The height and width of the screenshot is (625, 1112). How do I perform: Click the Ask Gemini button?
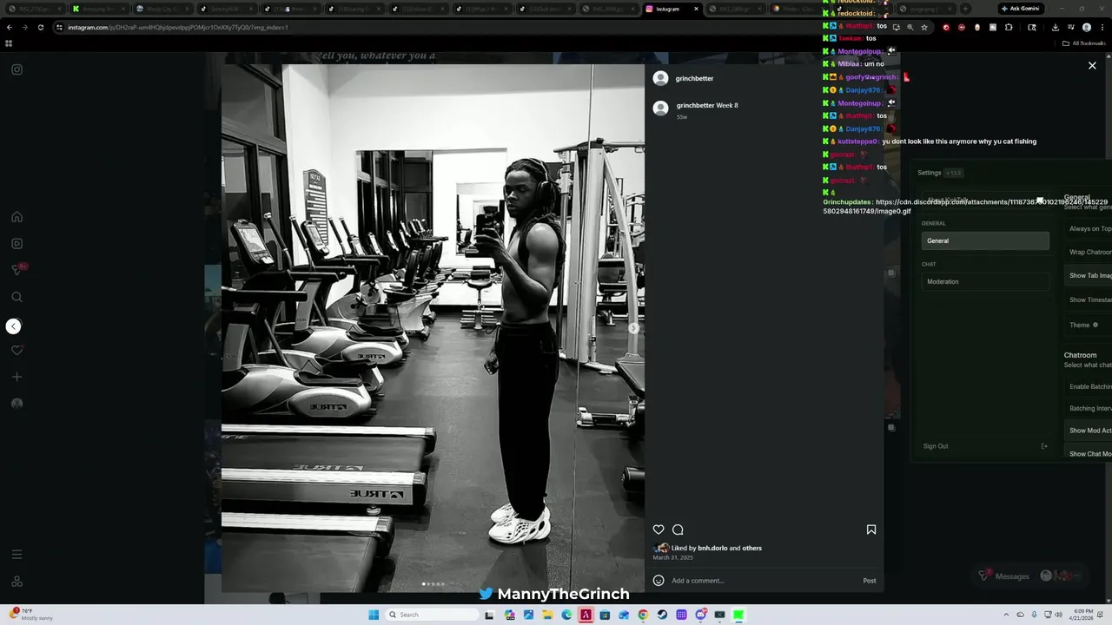click(1020, 9)
